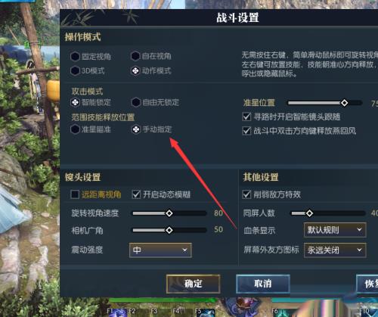Open the 屏幕外友方图标 dropdown
This screenshot has height=317, width=378.
tap(335, 250)
